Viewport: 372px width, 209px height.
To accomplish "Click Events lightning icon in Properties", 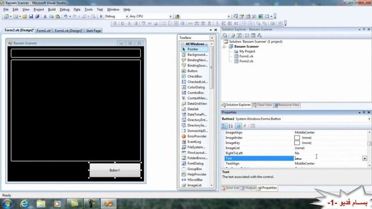I will click(245, 126).
